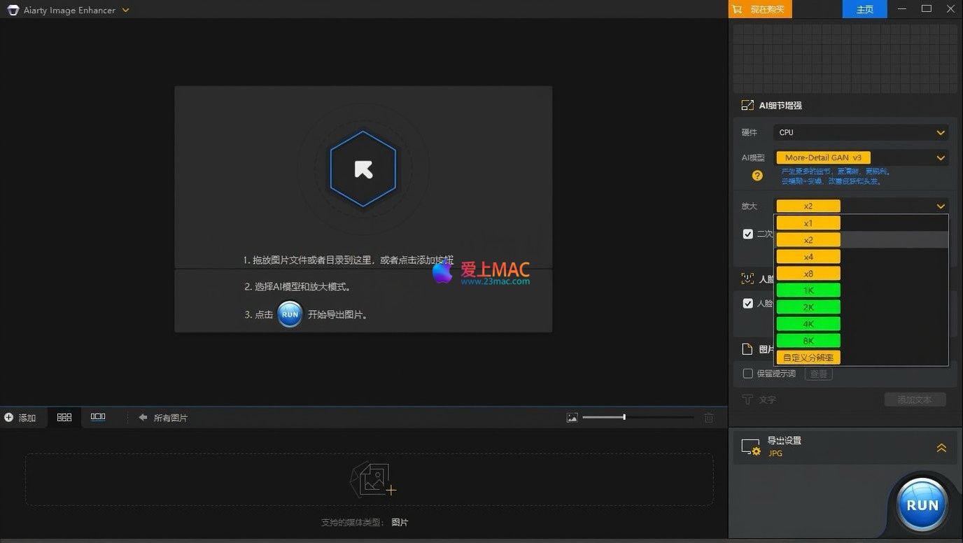Screen dimensions: 963x543
Task: Click the add-image placeholder icon in file strip
Action: point(373,480)
